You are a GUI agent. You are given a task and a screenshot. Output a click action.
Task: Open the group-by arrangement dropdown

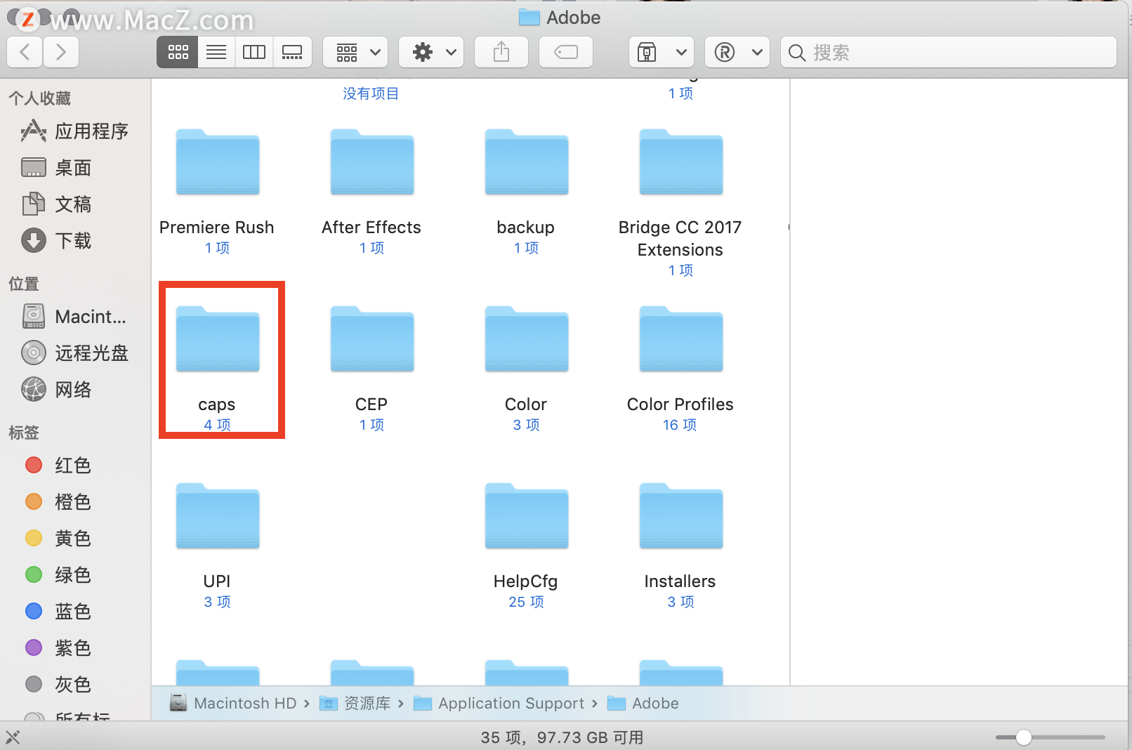tap(355, 52)
